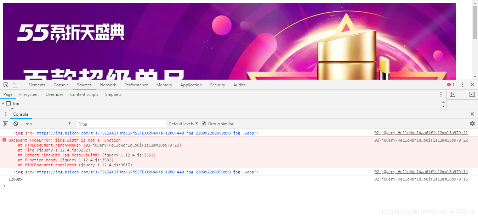
Task: Select the Console drawer tab
Action: (21, 114)
